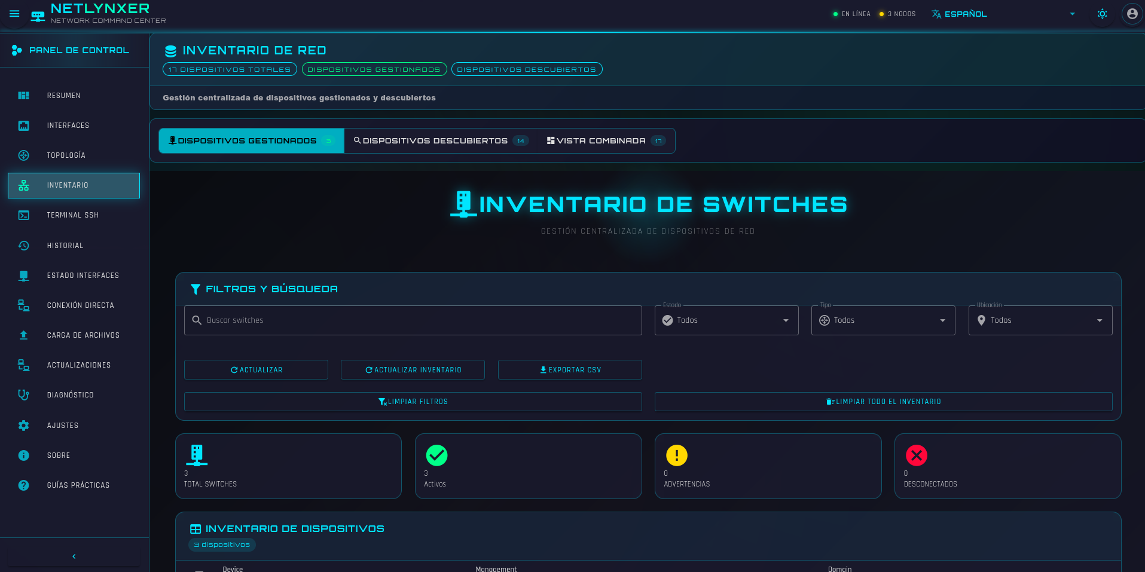Click Limpiar Todo el Inventario button
The height and width of the screenshot is (572, 1145).
point(884,402)
